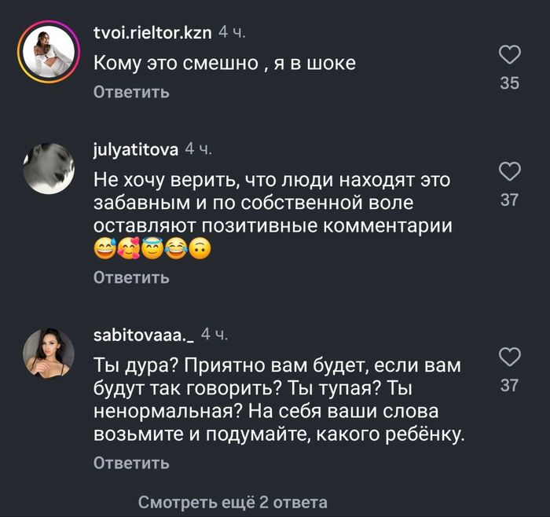Reply to julyatitova's comment with Ответить
Screen dimensions: 550x517
click(x=131, y=277)
